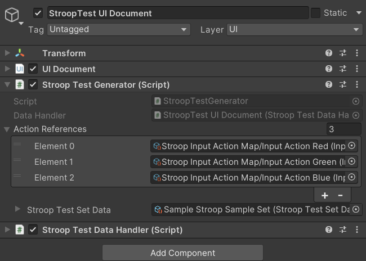Click the Action References label
Image resolution: width=366 pixels, height=261 pixels.
point(50,129)
